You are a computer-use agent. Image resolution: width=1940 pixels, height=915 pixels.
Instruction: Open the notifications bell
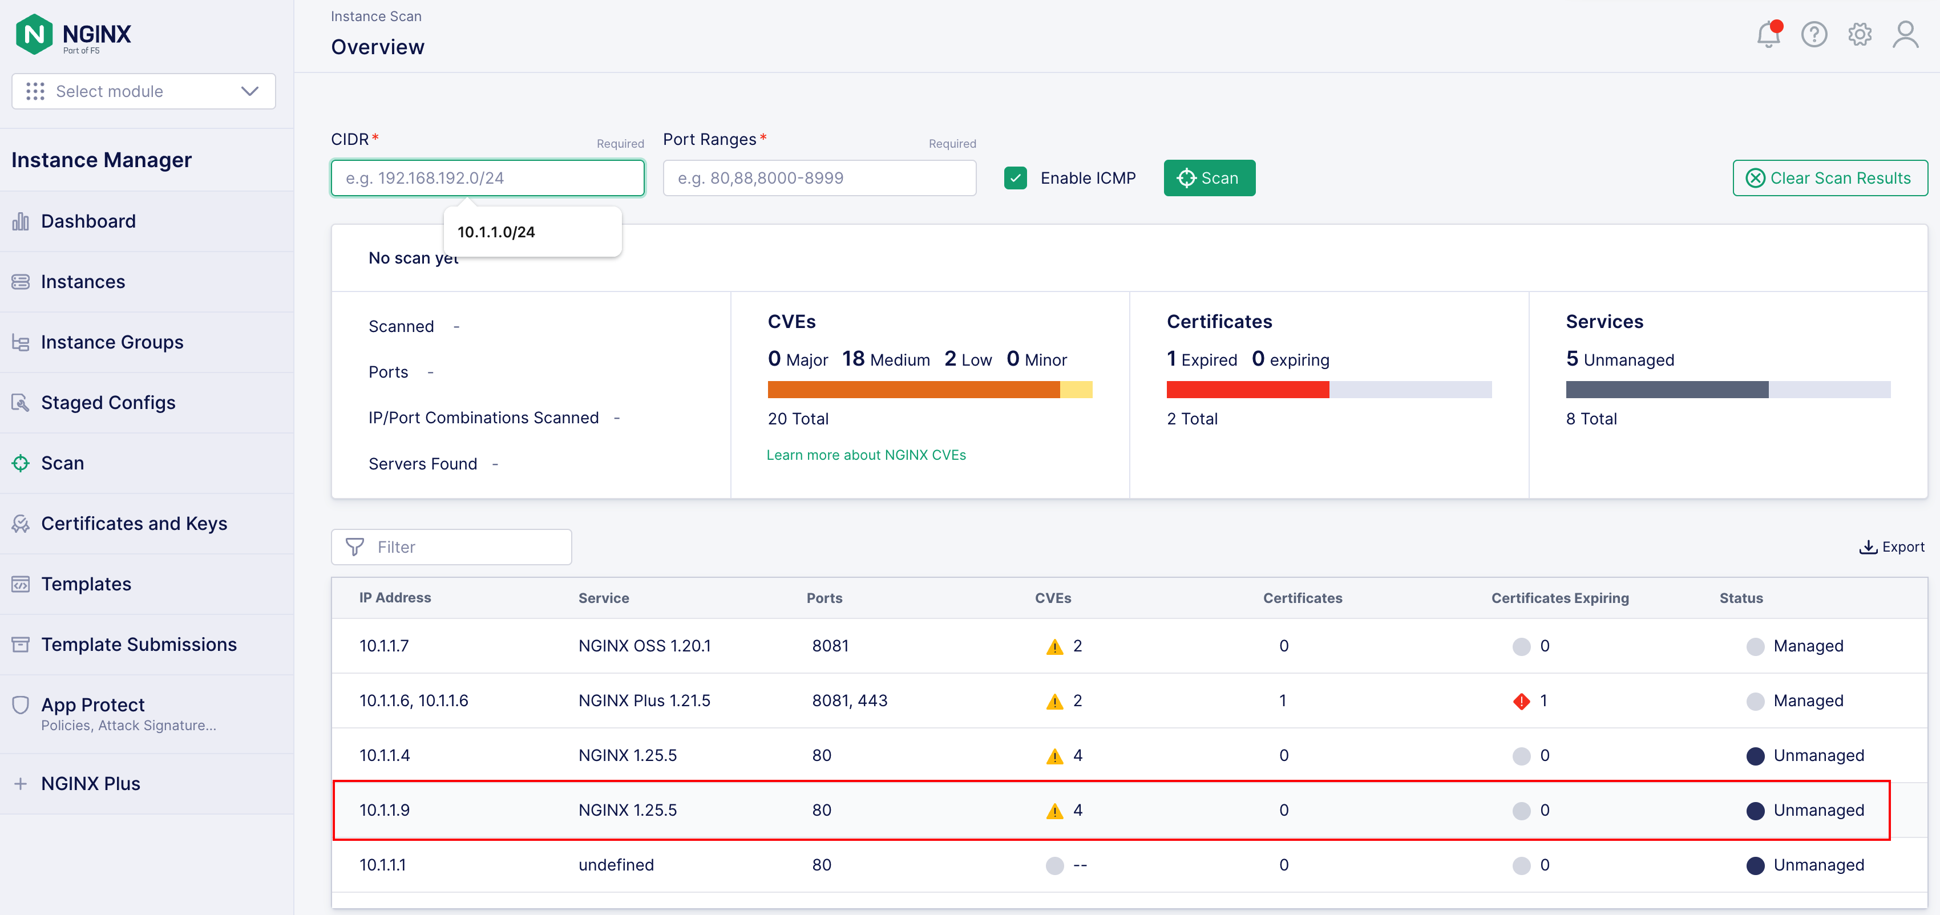(x=1768, y=35)
